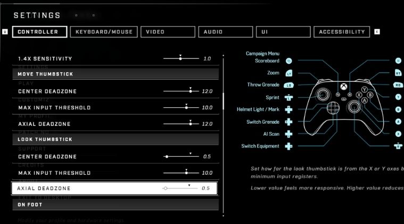
Task: Collapse the Look Thumbstick section header
Action: point(116,139)
